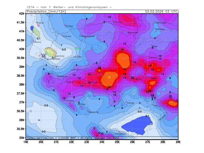This screenshot has height=153, width=204.
Task: Click the Izmir city label
Action: tap(154, 78)
